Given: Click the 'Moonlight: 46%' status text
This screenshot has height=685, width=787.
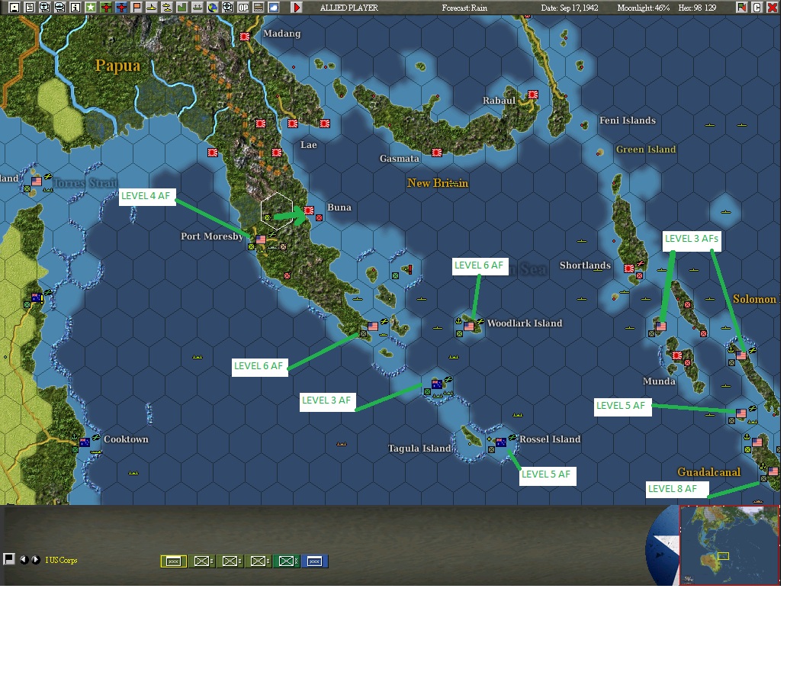Looking at the screenshot, I should [x=644, y=8].
